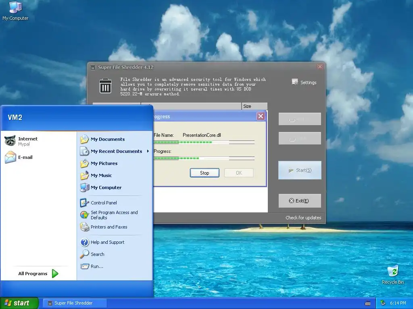This screenshot has width=413, height=309.
Task: Open the My Documents folder
Action: (x=102, y=139)
